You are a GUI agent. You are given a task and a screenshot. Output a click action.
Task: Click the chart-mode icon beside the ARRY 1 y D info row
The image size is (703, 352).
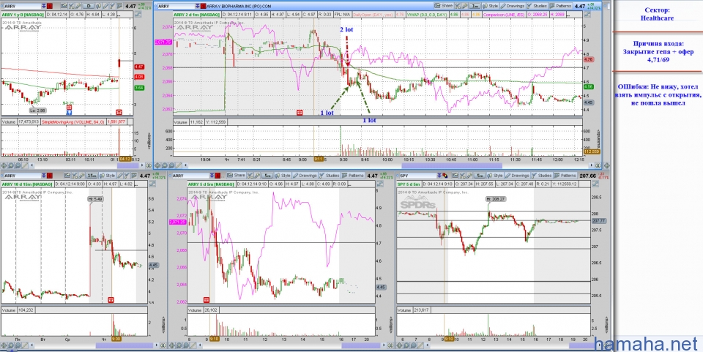point(138,15)
